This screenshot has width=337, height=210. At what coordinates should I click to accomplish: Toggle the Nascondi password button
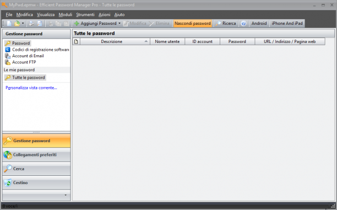click(193, 24)
